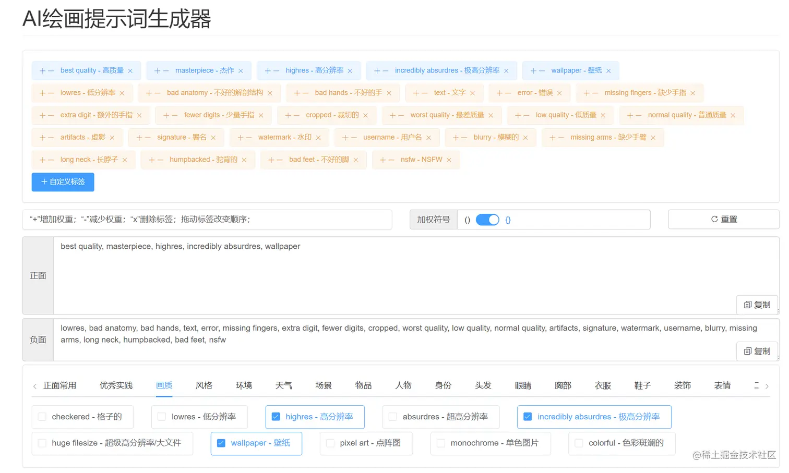Remove the artifacts tag

pyautogui.click(x=112, y=138)
